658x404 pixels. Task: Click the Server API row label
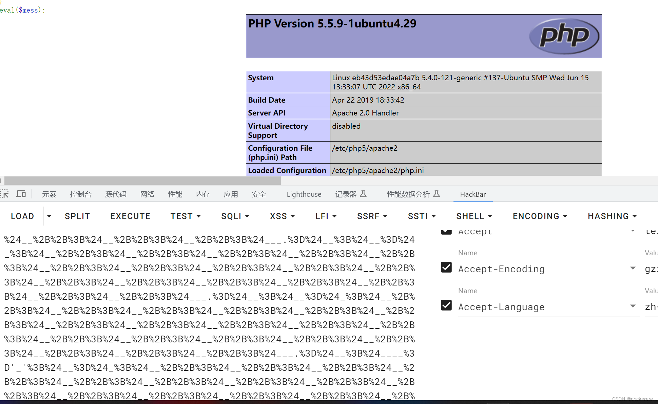click(267, 113)
